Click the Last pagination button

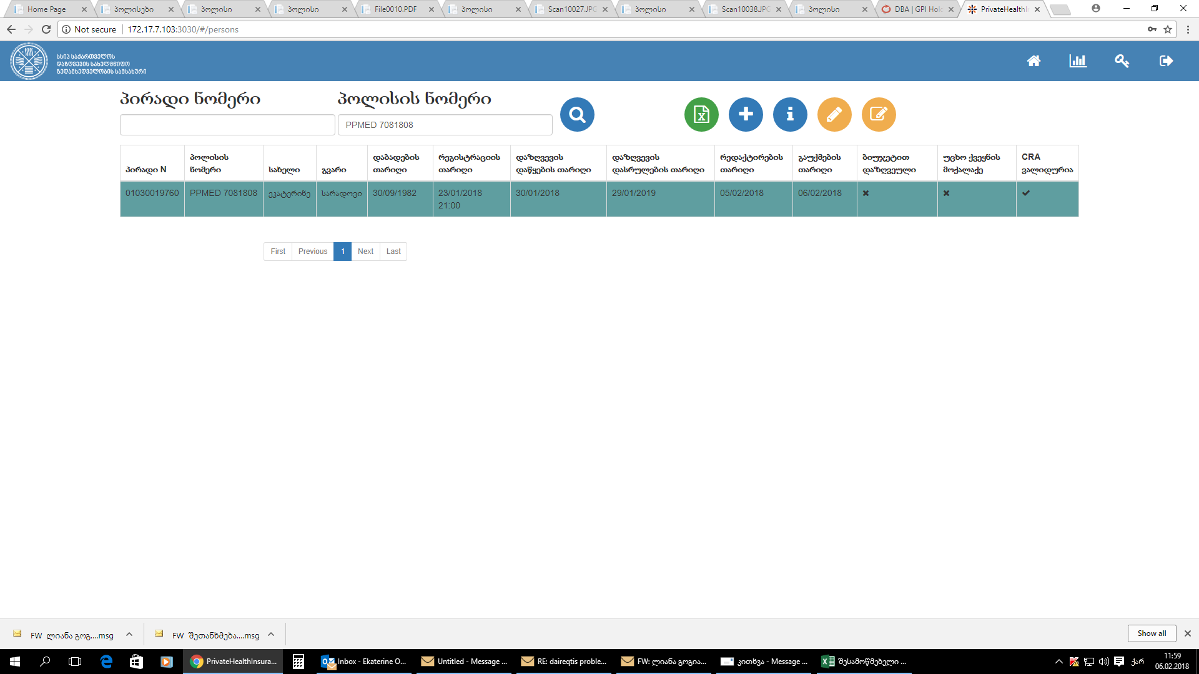point(393,252)
